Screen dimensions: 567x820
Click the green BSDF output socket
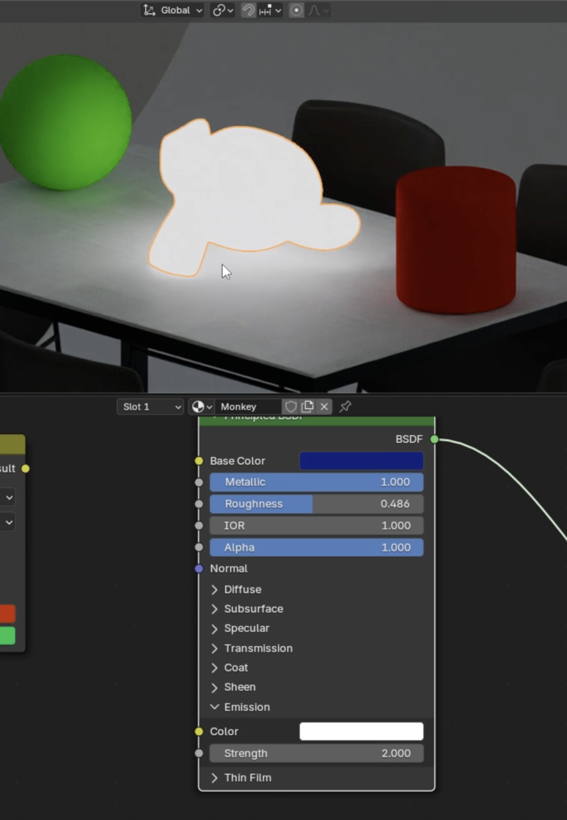(x=434, y=439)
